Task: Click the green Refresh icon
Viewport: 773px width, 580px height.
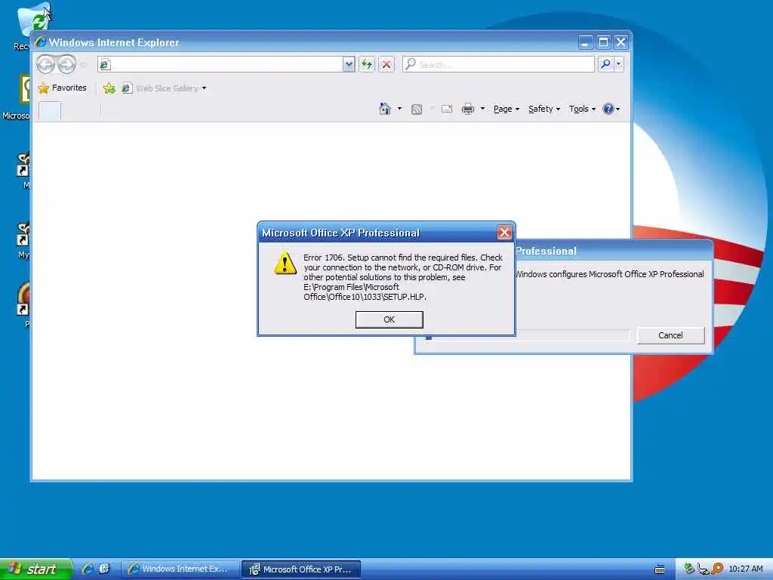Action: (367, 64)
